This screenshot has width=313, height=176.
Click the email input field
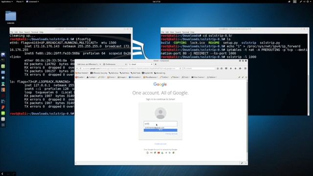point(160,124)
